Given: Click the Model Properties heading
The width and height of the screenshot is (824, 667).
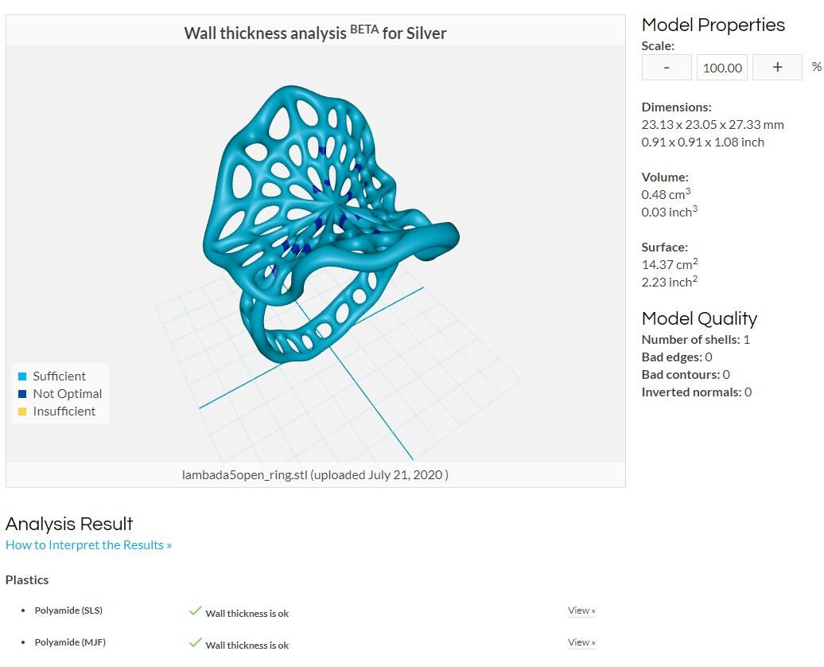Looking at the screenshot, I should pyautogui.click(x=713, y=25).
